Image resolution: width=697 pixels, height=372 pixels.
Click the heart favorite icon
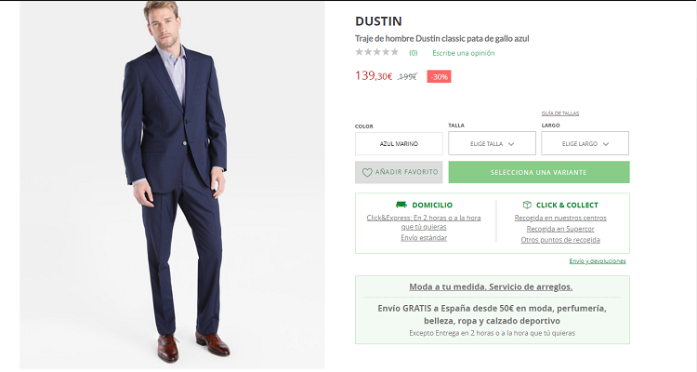(367, 173)
